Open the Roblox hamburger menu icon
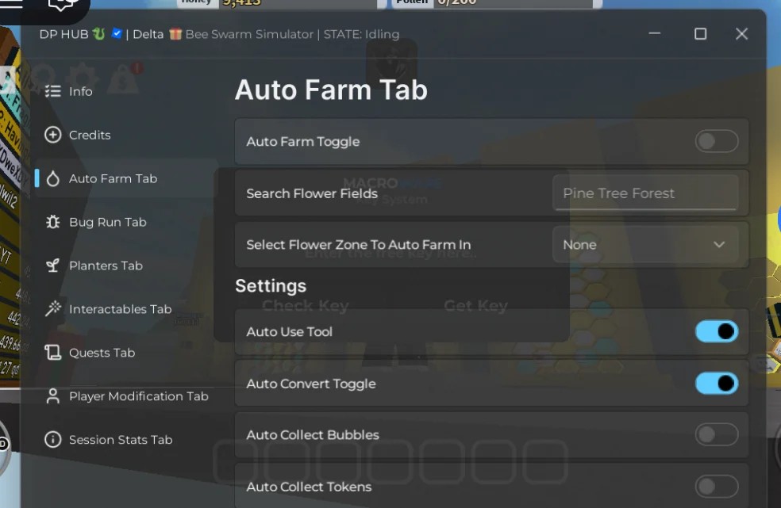 click(x=11, y=4)
